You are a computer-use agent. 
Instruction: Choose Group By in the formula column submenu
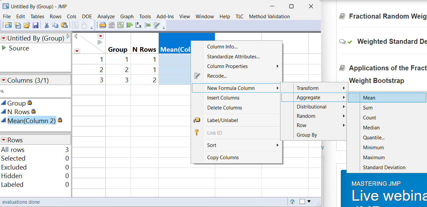click(x=314, y=135)
